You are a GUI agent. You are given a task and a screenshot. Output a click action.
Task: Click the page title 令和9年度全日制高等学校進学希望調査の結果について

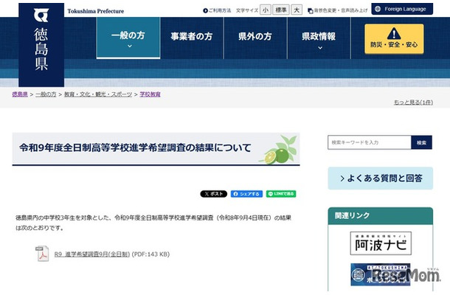click(x=136, y=147)
